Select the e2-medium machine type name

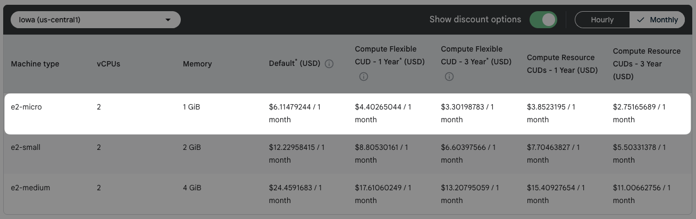click(x=29, y=188)
